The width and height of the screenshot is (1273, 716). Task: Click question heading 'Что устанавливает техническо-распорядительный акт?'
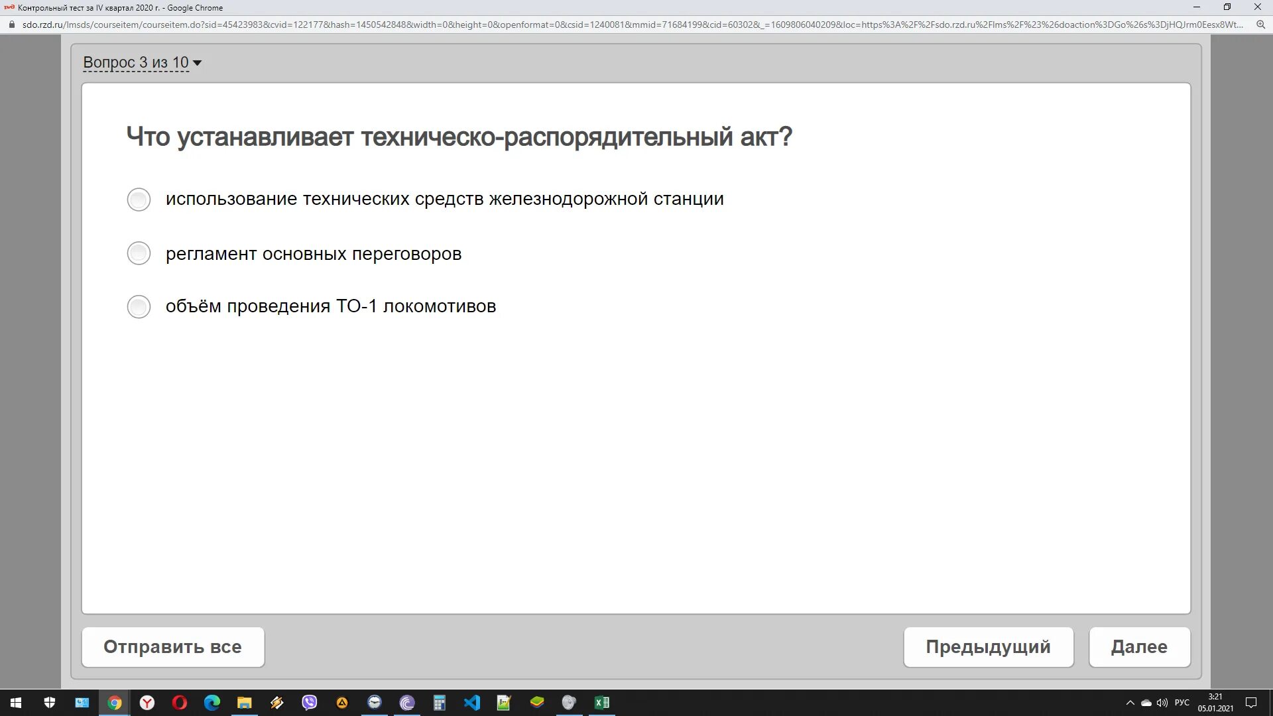459,137
